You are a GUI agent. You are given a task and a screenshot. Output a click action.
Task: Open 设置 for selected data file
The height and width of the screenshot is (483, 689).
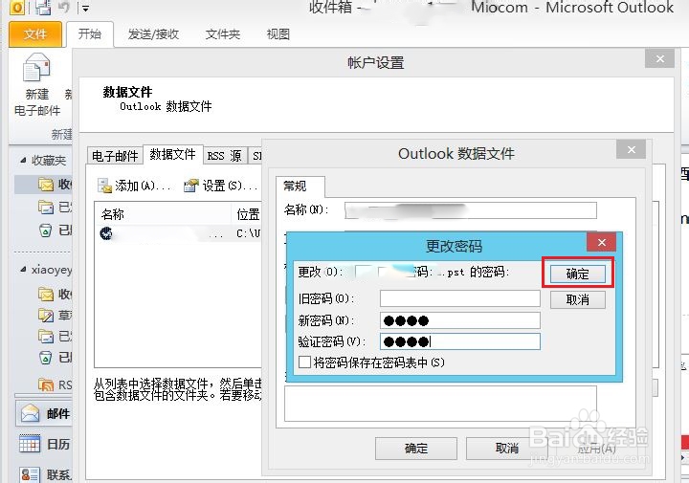tap(221, 186)
